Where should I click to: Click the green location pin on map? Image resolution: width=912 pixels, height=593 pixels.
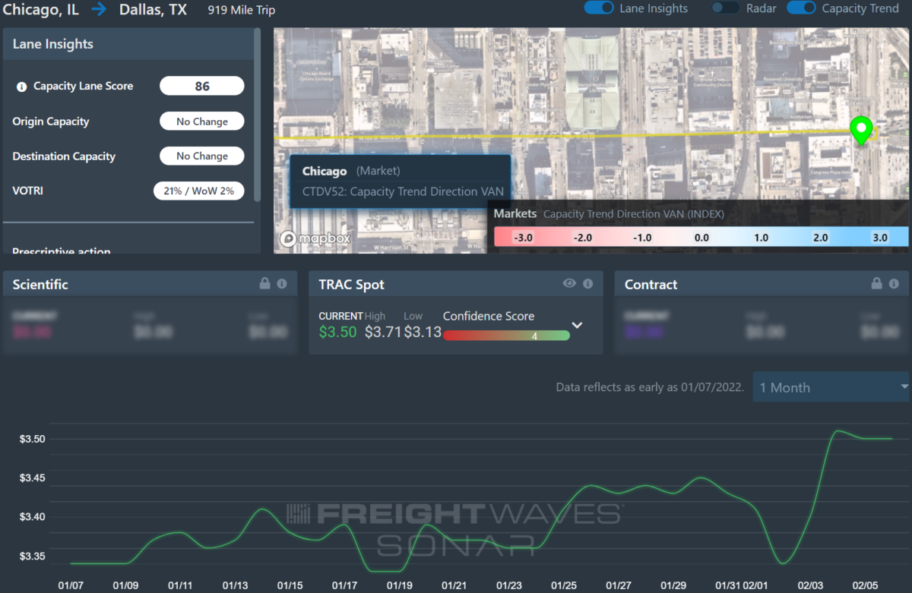(x=860, y=131)
